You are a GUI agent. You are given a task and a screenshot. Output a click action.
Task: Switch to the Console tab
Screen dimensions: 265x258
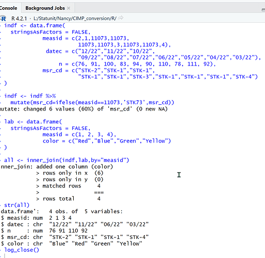[8, 8]
